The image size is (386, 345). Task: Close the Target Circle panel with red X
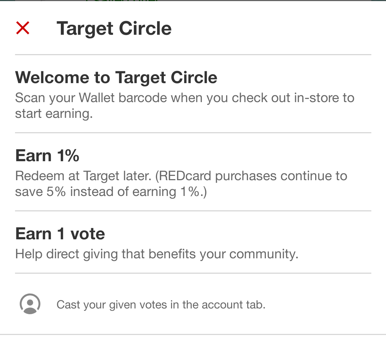(23, 28)
